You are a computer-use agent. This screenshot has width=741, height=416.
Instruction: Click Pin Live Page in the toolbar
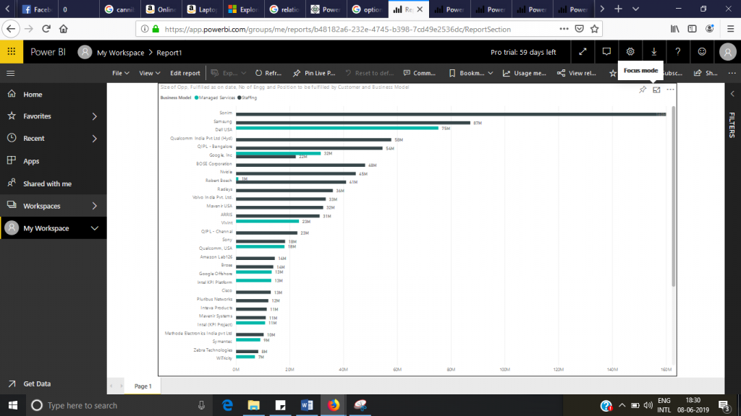[314, 73]
